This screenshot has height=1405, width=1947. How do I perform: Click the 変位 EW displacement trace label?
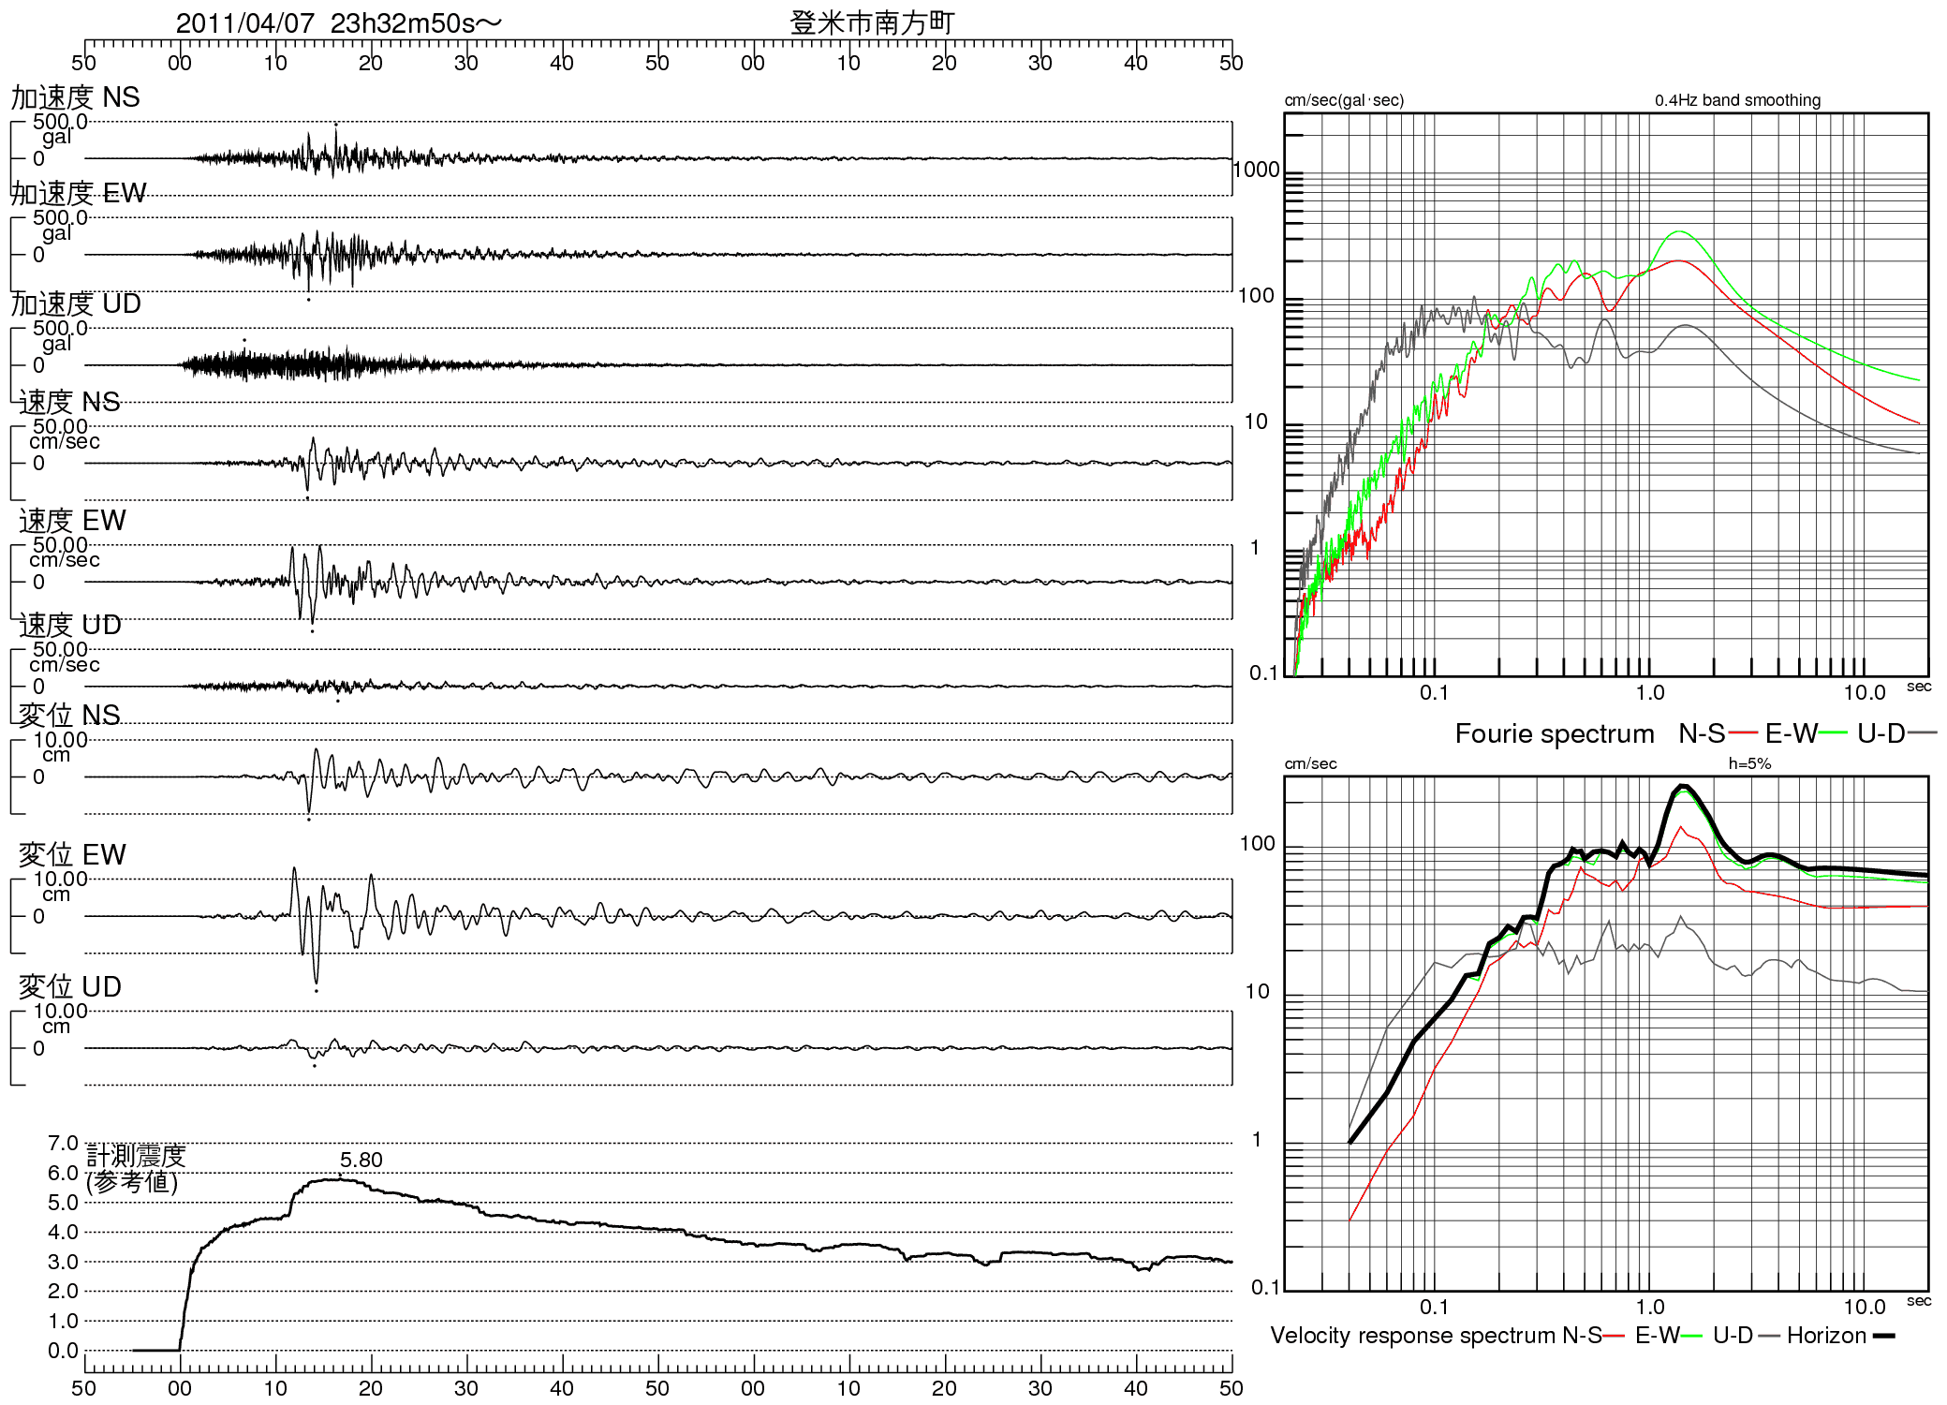[72, 854]
